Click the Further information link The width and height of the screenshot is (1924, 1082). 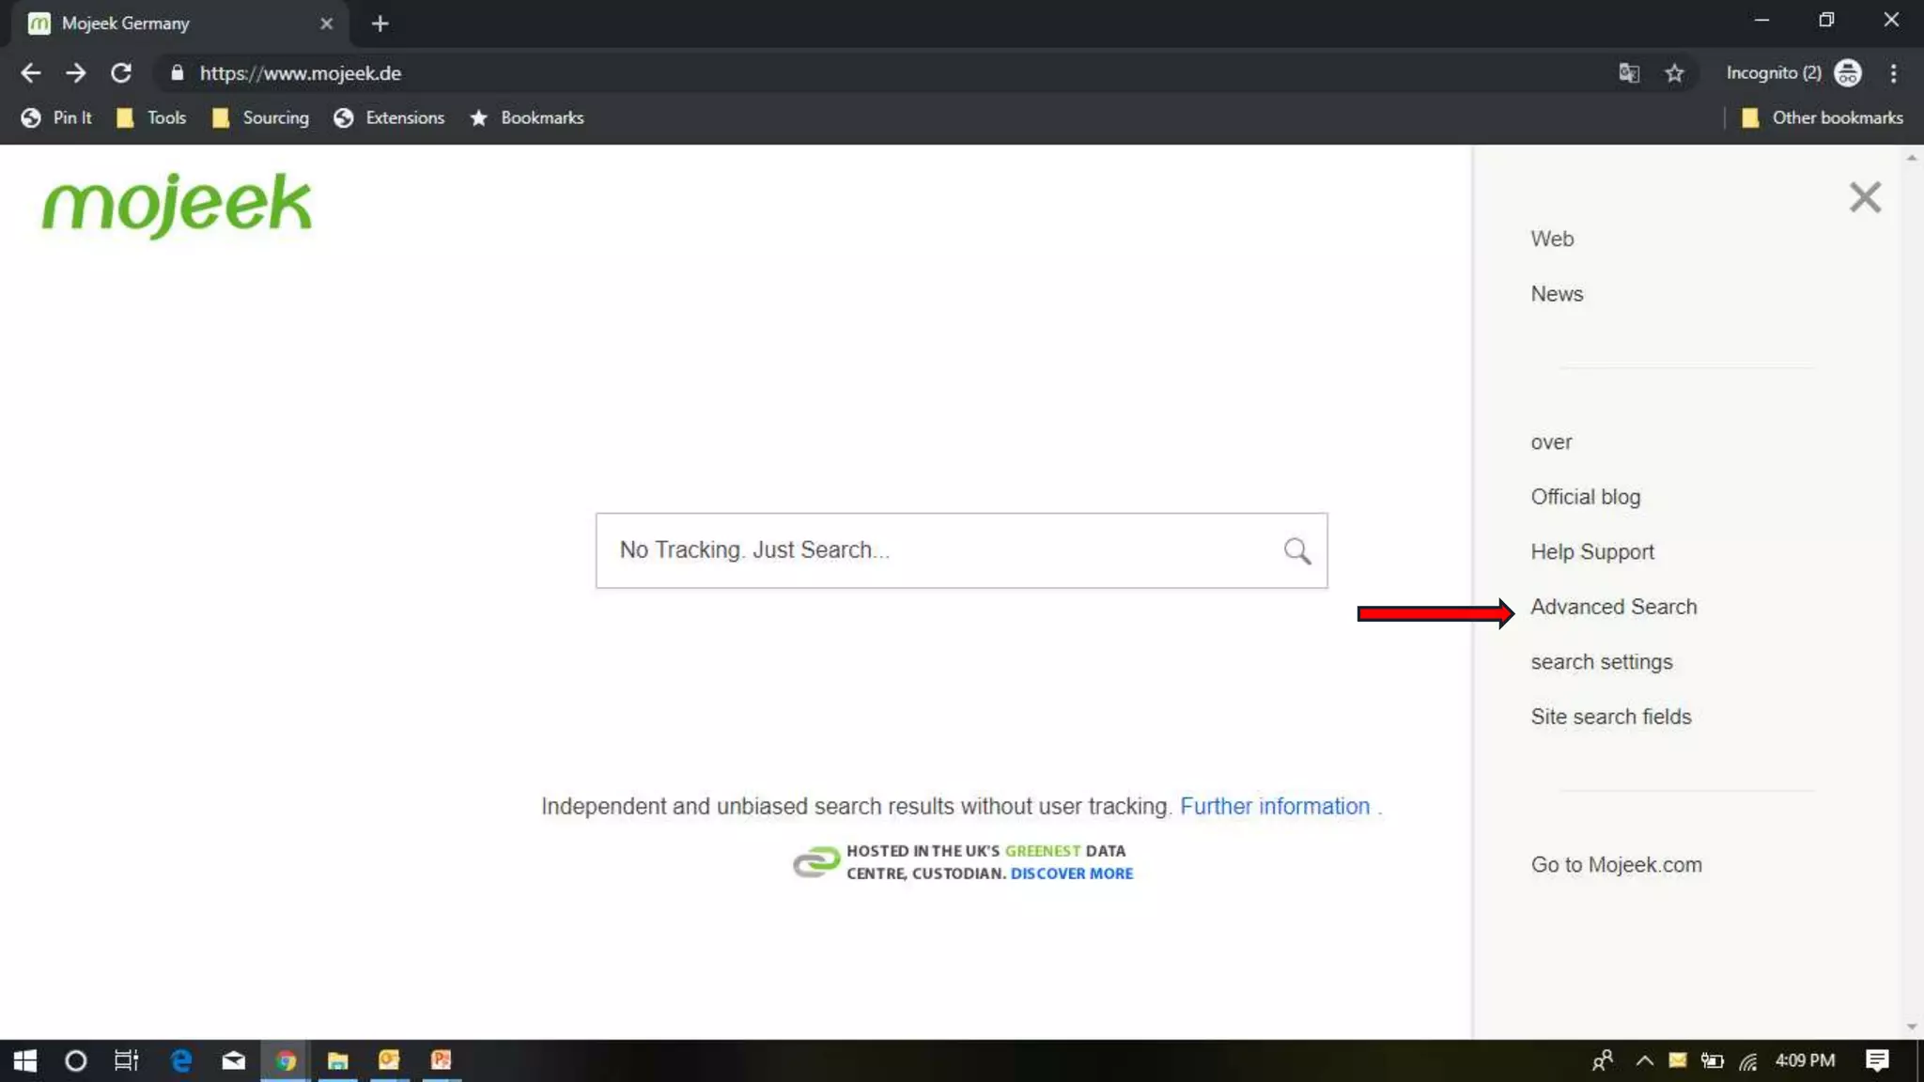[1274, 806]
